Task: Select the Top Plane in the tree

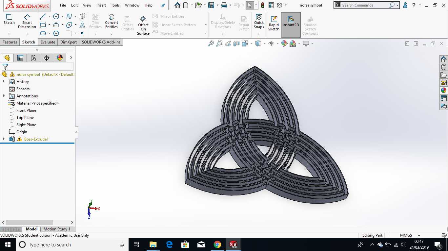Action: pyautogui.click(x=25, y=118)
